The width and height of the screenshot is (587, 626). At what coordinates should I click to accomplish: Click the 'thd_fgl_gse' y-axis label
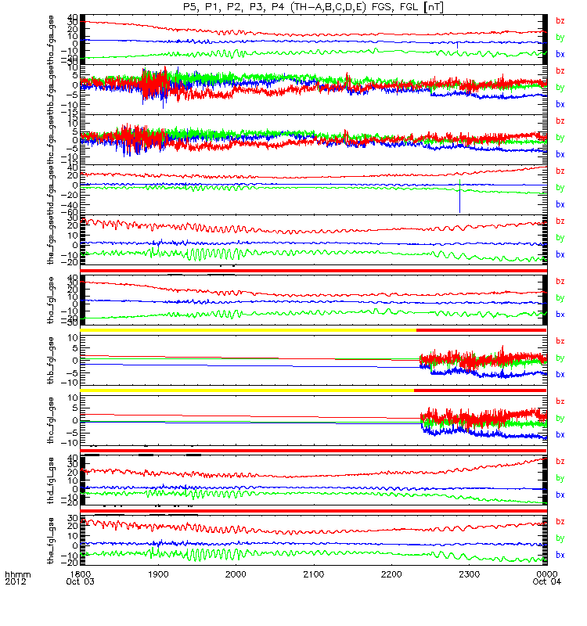point(51,480)
